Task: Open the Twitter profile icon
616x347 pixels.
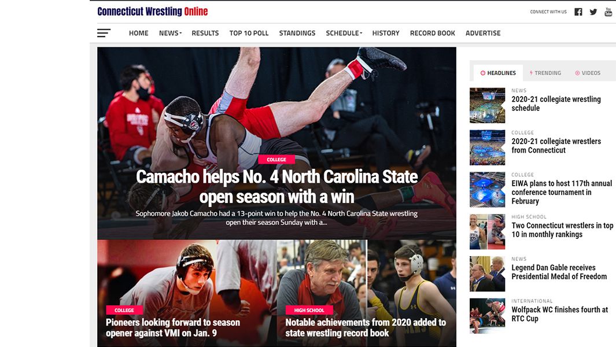Action: [593, 12]
